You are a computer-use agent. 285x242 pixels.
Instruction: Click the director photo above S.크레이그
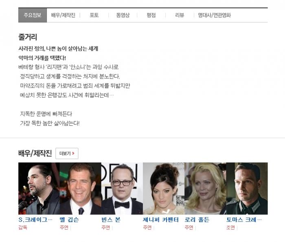pos(39,188)
